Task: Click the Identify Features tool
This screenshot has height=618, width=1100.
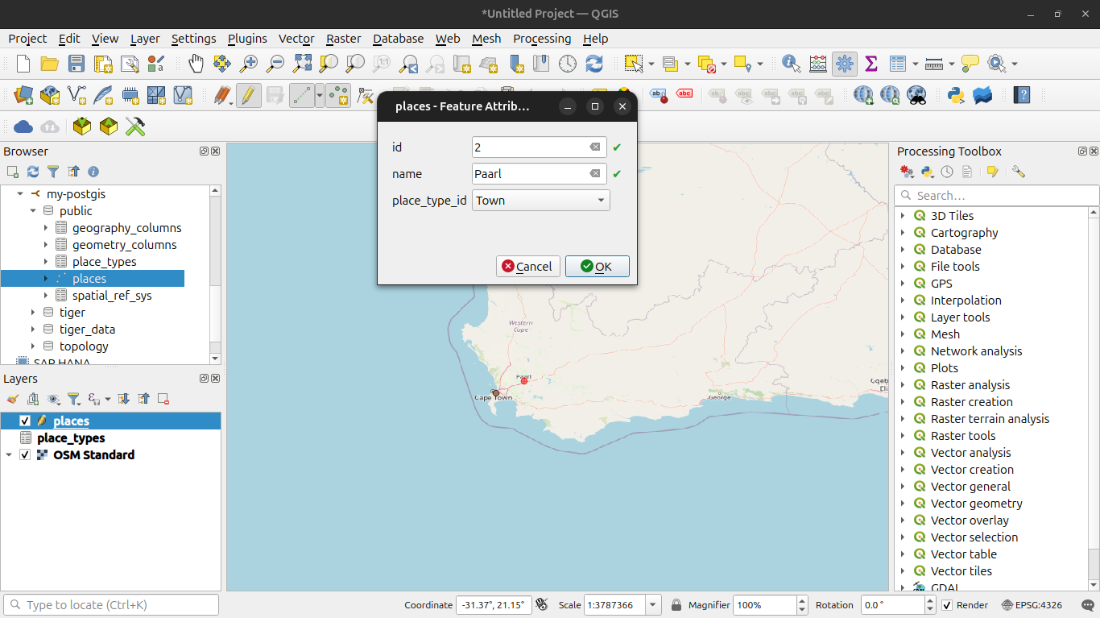Action: pyautogui.click(x=791, y=64)
